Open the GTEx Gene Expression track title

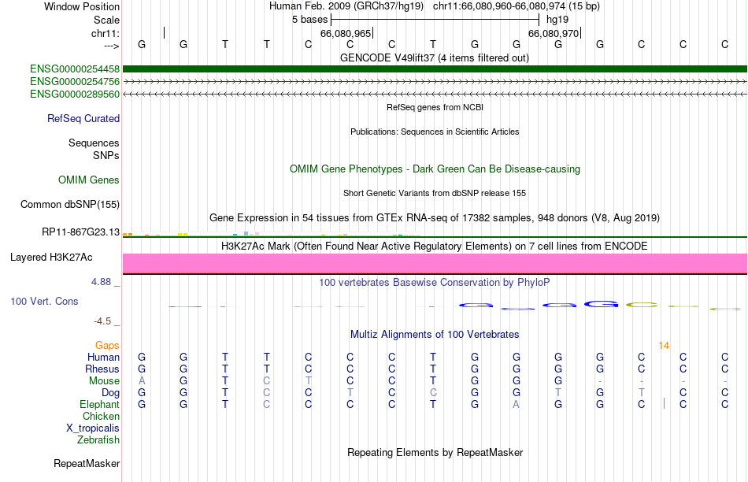[x=435, y=217]
